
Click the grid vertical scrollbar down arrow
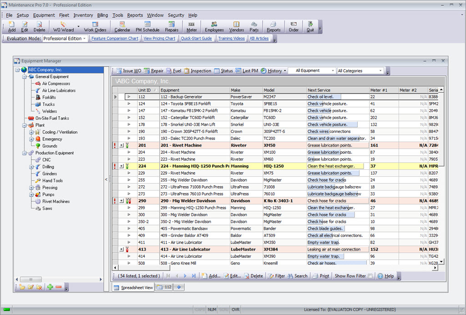[441, 261]
